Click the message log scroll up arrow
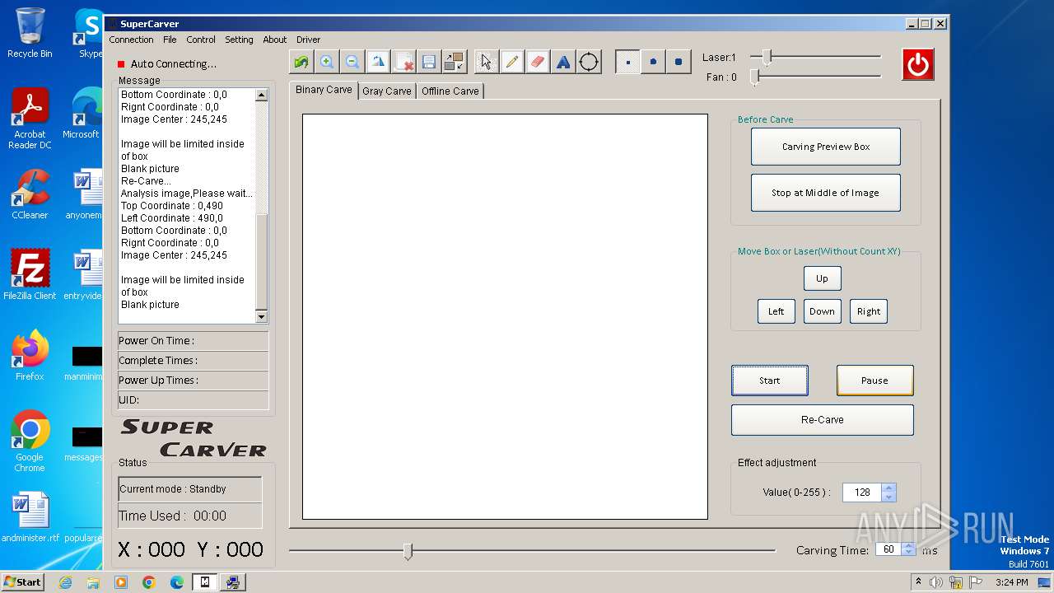This screenshot has height=593, width=1054. coord(262,95)
